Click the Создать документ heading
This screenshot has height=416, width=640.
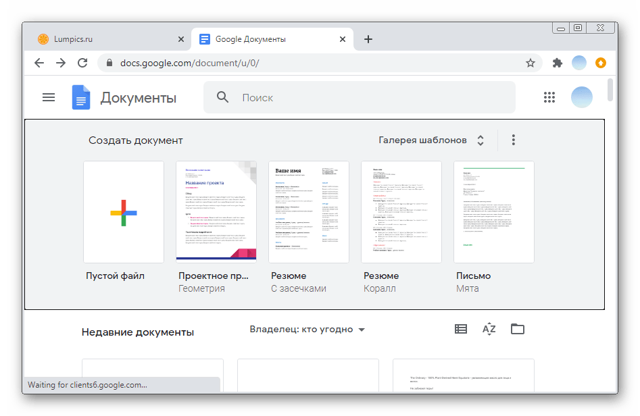coord(136,140)
